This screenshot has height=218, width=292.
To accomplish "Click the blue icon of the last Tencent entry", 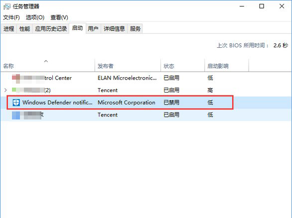I will click(16, 115).
